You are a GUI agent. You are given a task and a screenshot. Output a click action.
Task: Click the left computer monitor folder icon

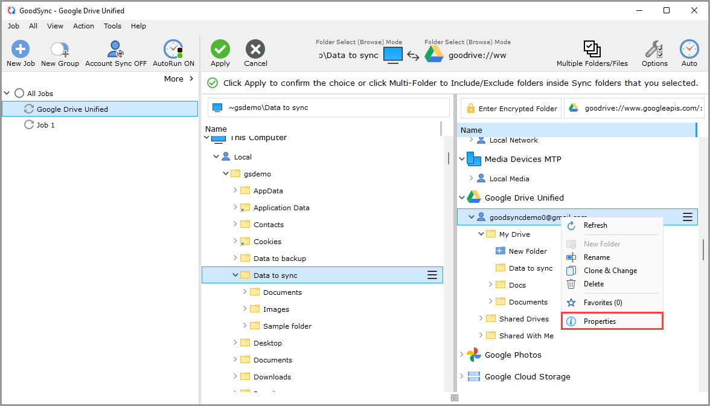pos(392,56)
